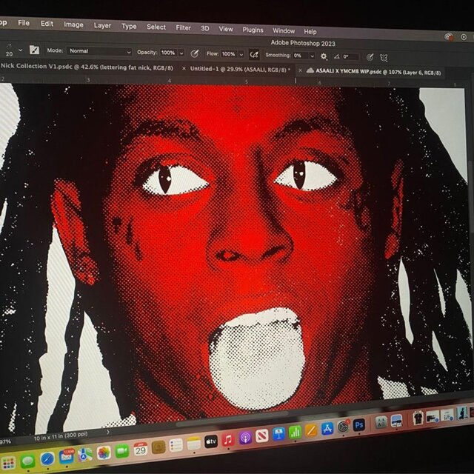Open Calendar showing 29 in the Dock

tap(140, 449)
